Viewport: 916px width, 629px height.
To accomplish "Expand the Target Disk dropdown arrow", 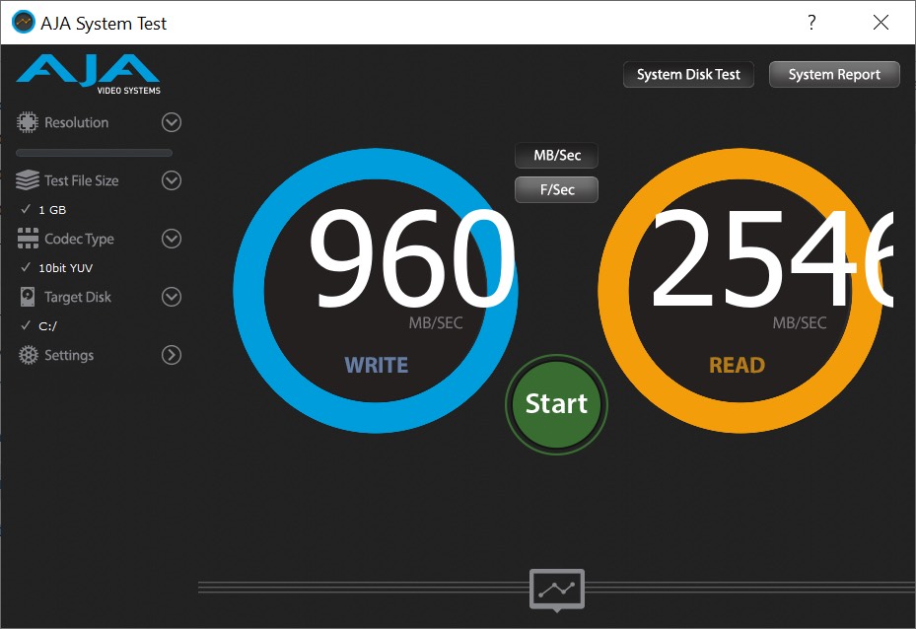I will pos(172,297).
